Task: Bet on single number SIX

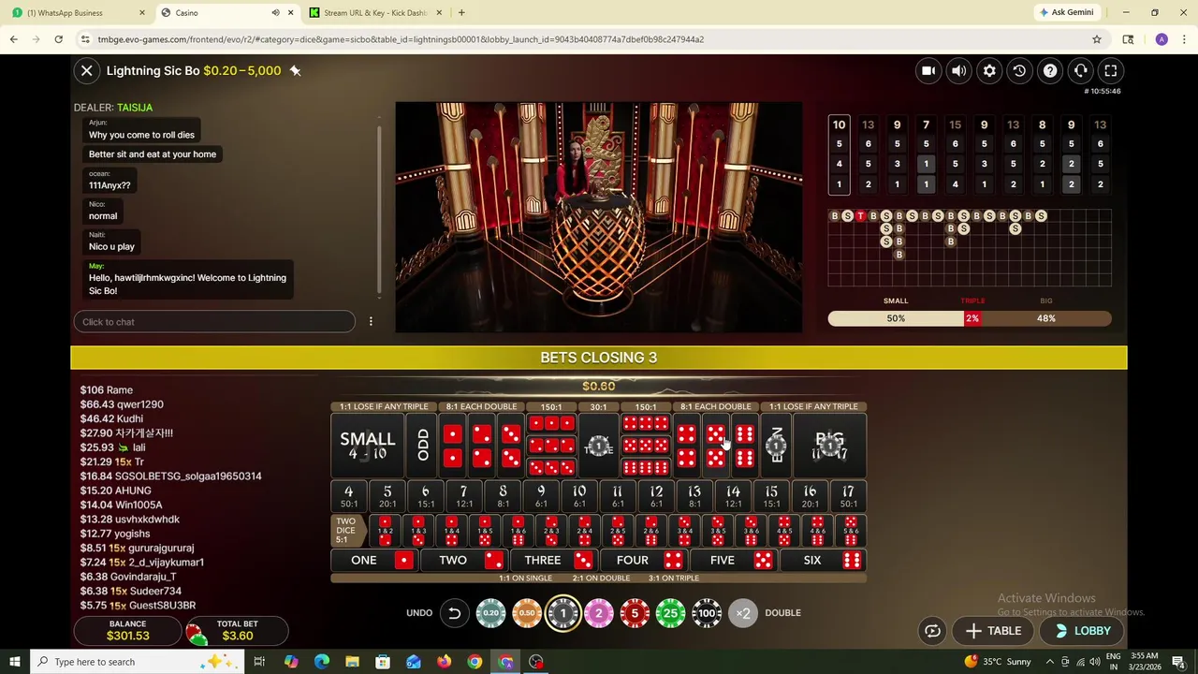Action: point(823,560)
